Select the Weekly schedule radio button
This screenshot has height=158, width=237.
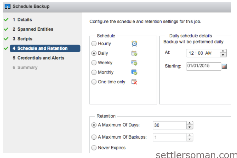click(x=94, y=63)
